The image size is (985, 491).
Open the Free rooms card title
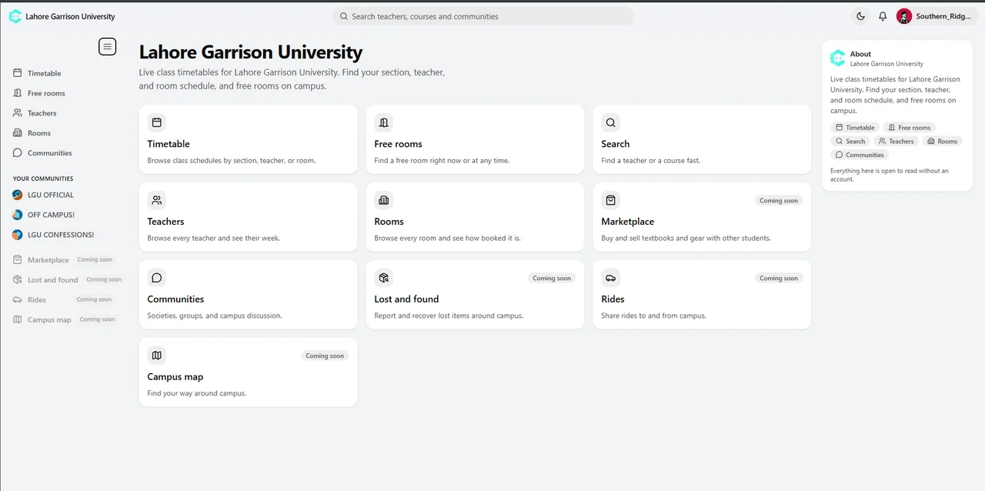click(x=398, y=144)
